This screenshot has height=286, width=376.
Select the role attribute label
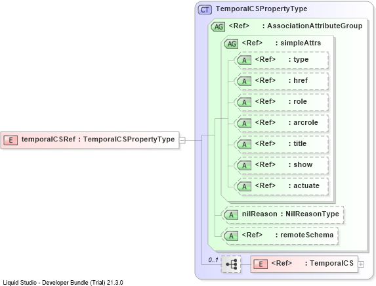pos(301,101)
